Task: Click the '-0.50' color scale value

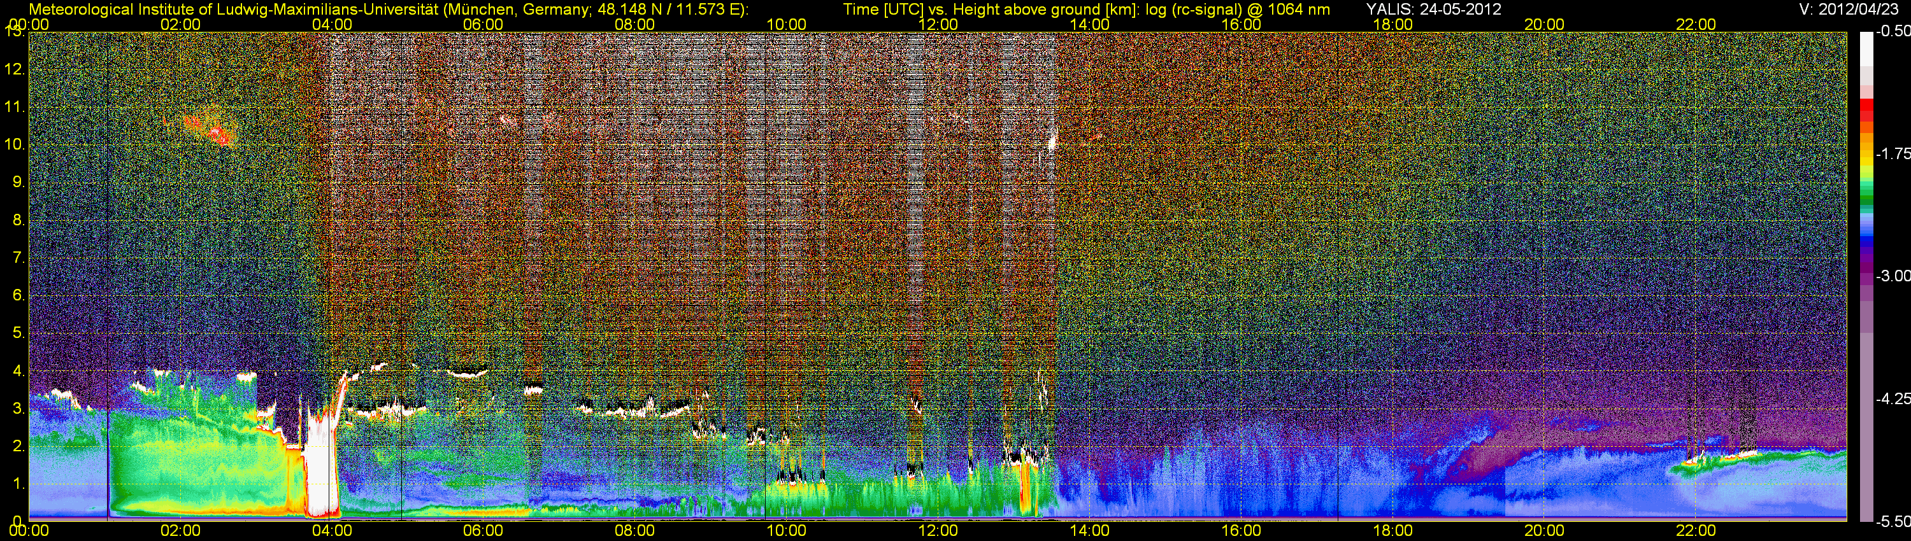Action: [x=1893, y=31]
